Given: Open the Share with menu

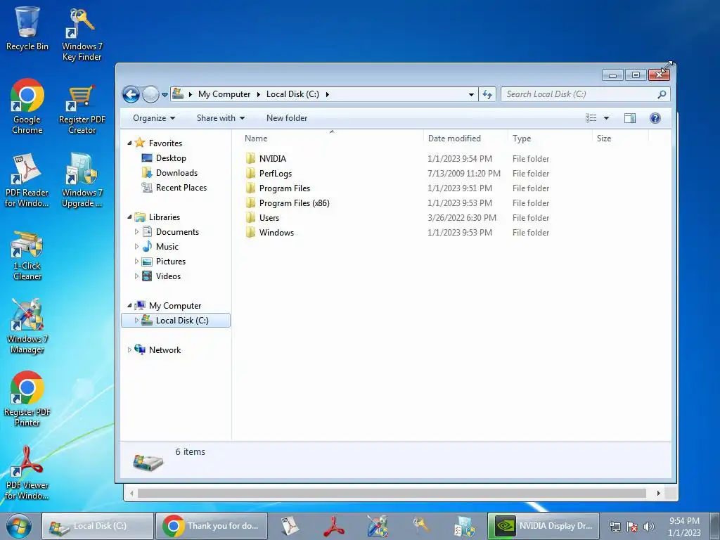Looking at the screenshot, I should point(220,118).
